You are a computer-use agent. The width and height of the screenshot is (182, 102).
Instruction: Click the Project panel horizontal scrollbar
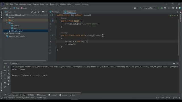coord(24,61)
